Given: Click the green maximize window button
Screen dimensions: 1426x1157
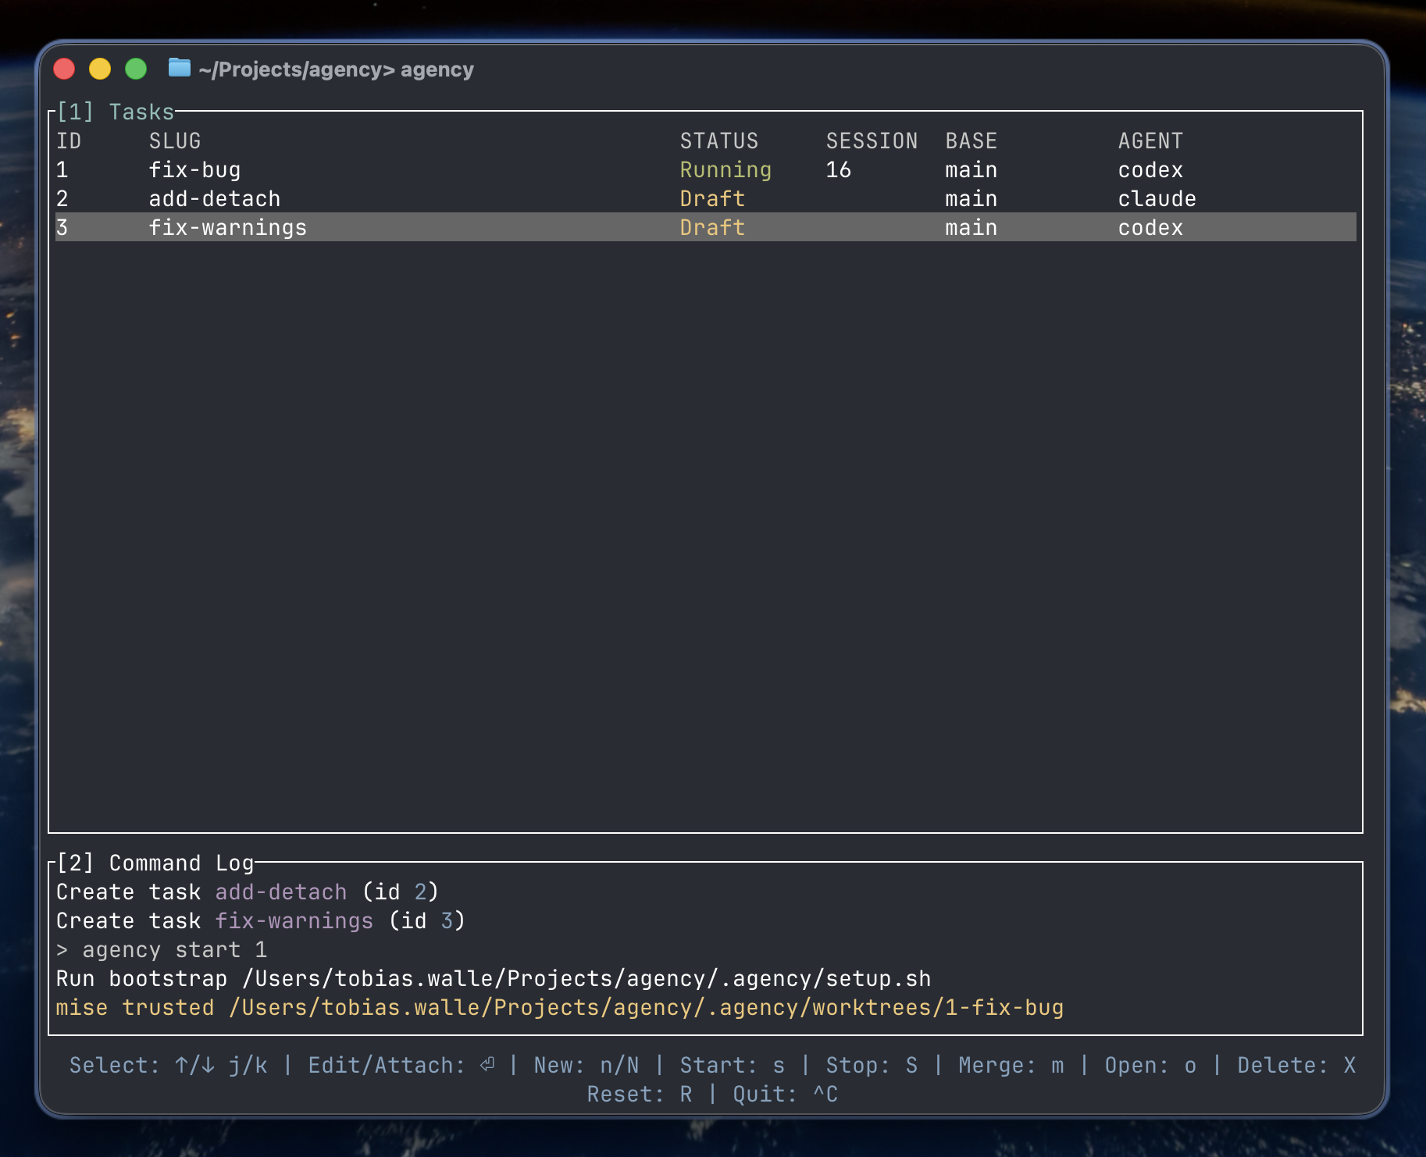Looking at the screenshot, I should [136, 69].
